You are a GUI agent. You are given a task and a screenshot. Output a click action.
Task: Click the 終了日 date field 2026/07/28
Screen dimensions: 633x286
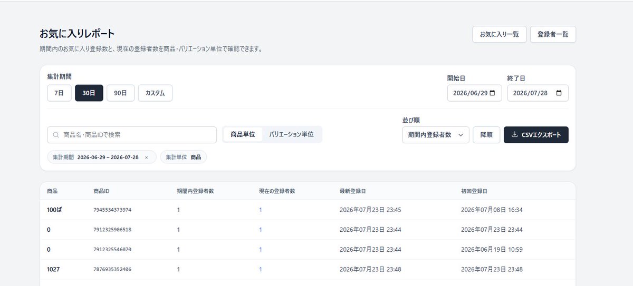pyautogui.click(x=538, y=93)
